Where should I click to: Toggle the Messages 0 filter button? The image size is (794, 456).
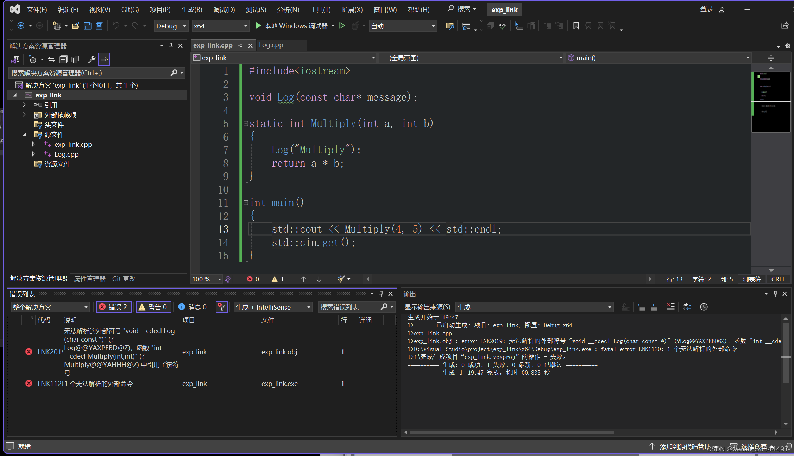point(193,307)
